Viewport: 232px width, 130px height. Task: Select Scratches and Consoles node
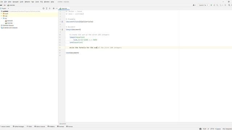pos(9,28)
